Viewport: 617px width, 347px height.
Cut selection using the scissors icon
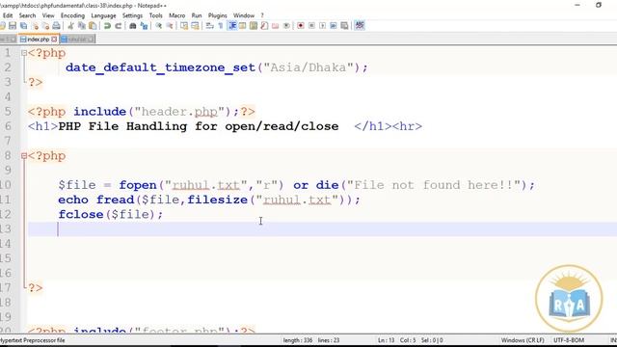point(70,26)
